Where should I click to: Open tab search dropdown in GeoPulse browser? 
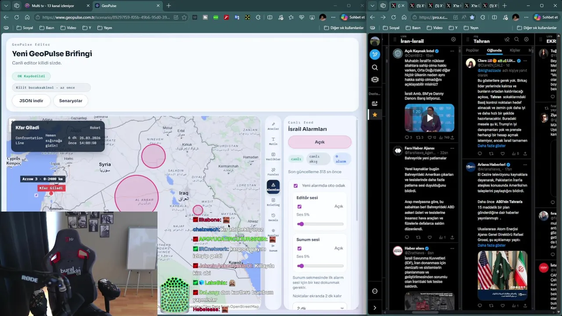(x=6, y=6)
